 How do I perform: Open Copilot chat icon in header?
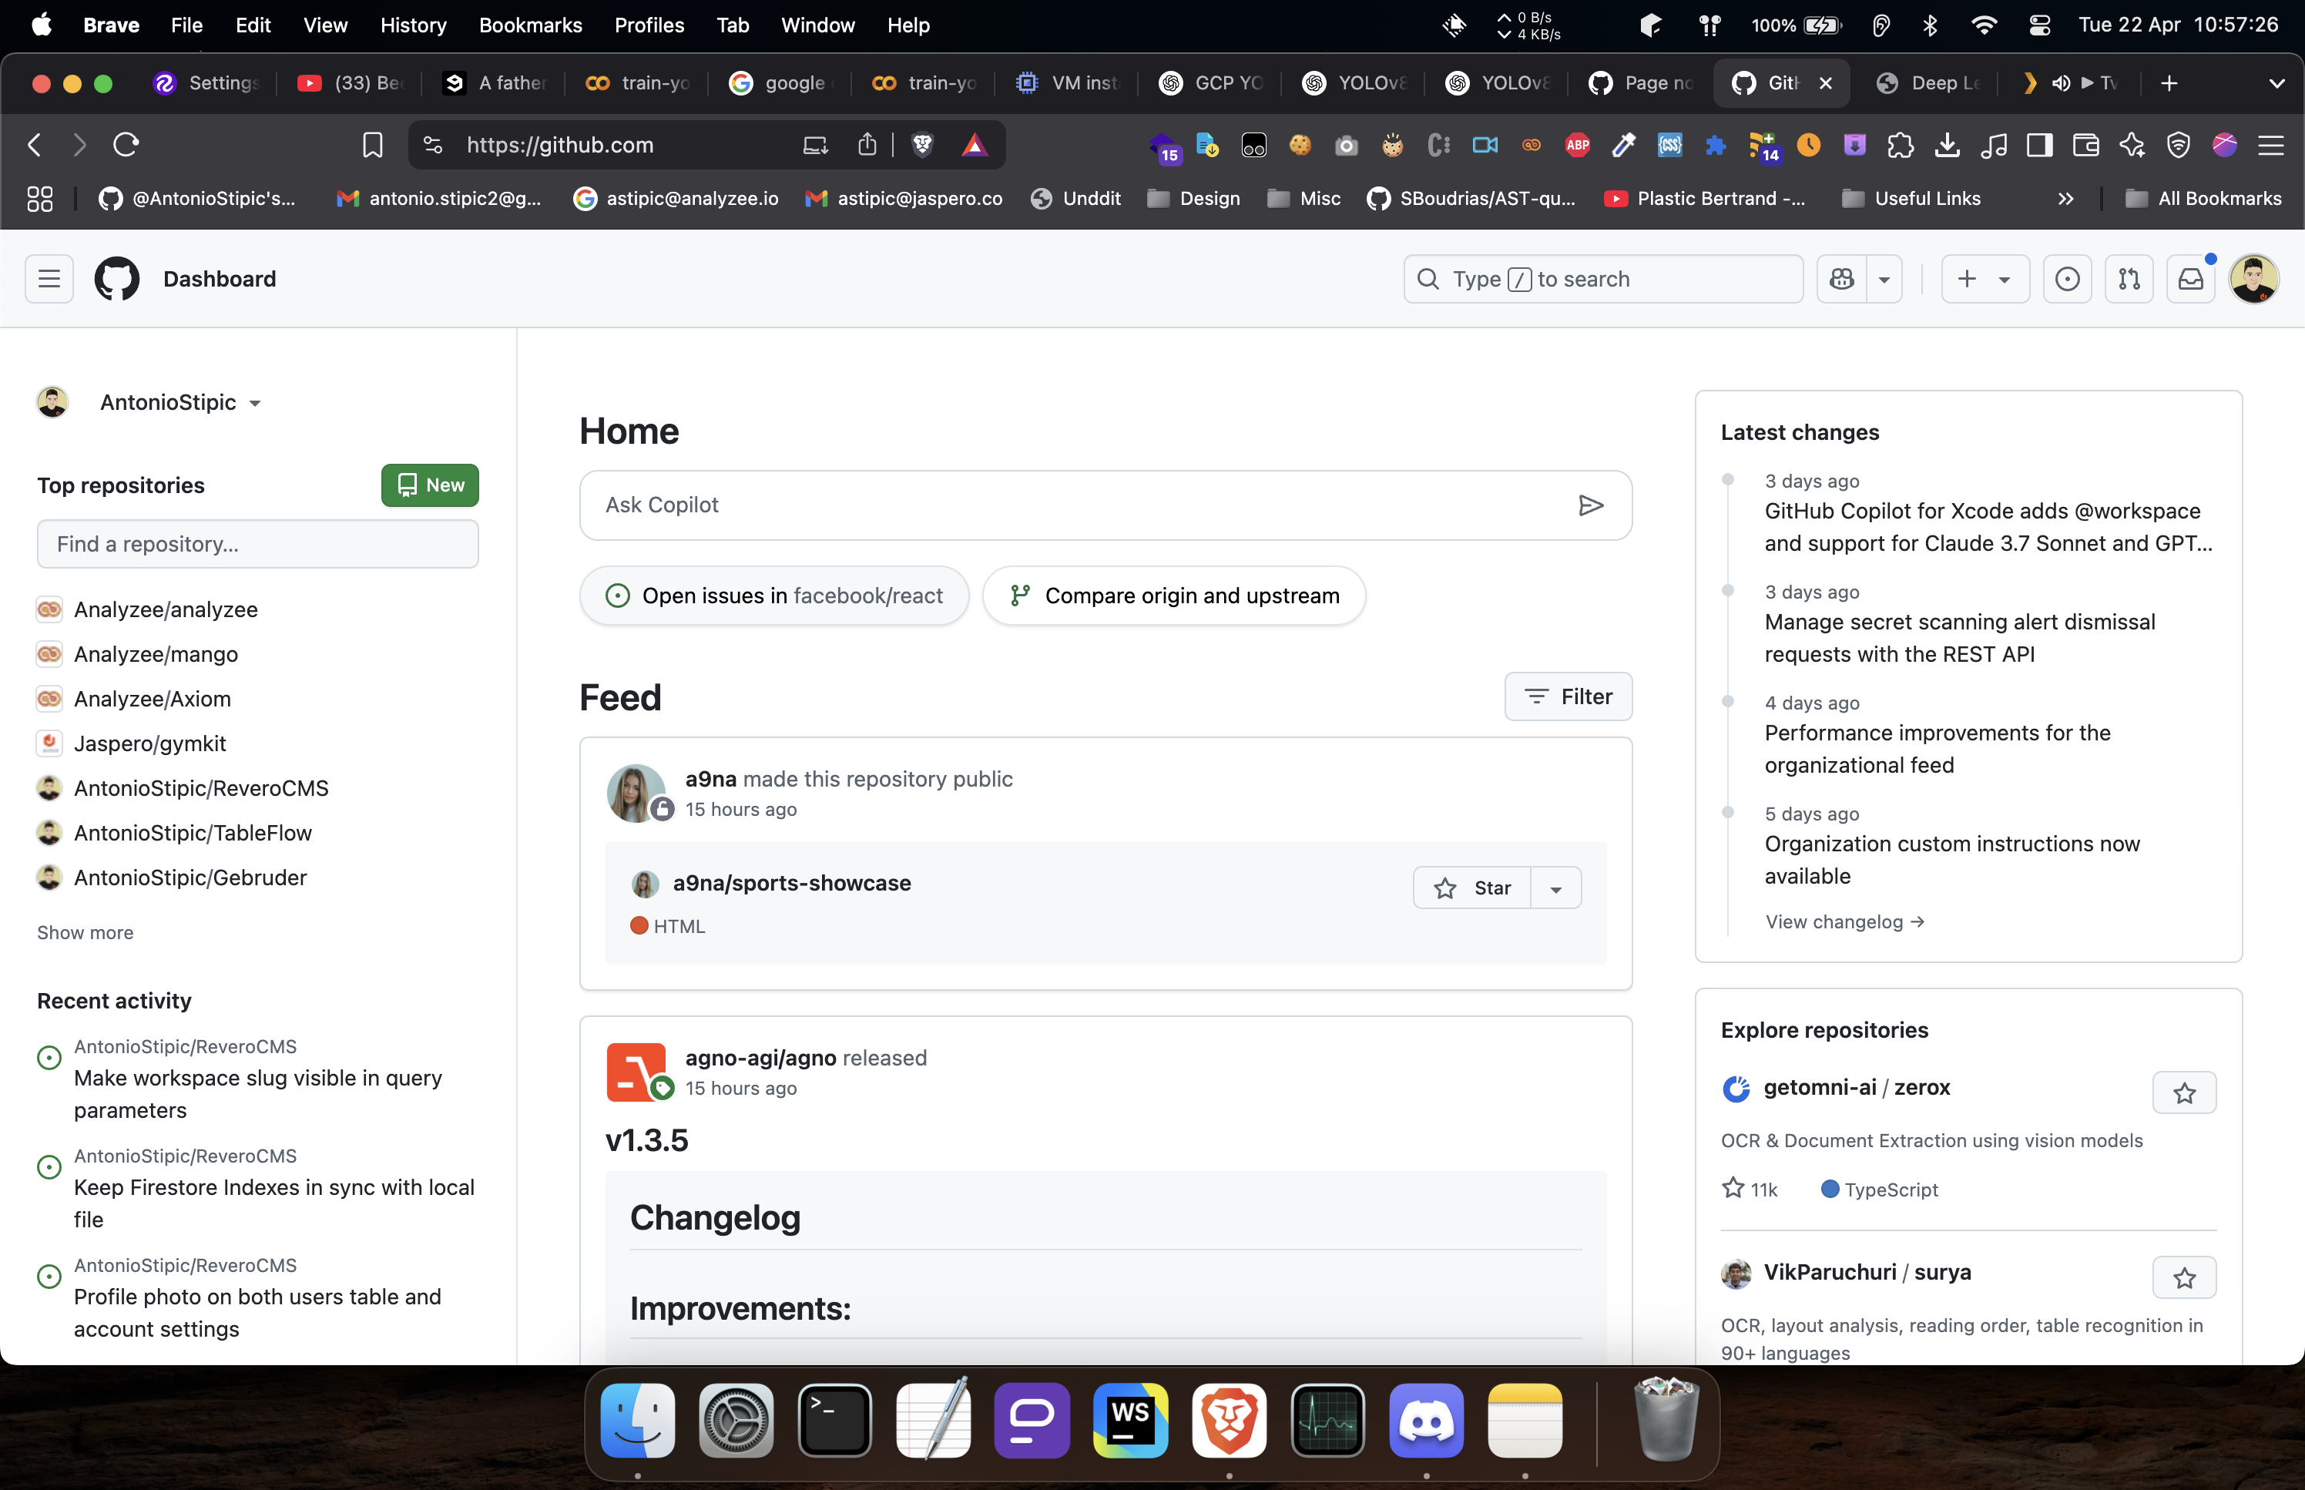pyautogui.click(x=1842, y=280)
